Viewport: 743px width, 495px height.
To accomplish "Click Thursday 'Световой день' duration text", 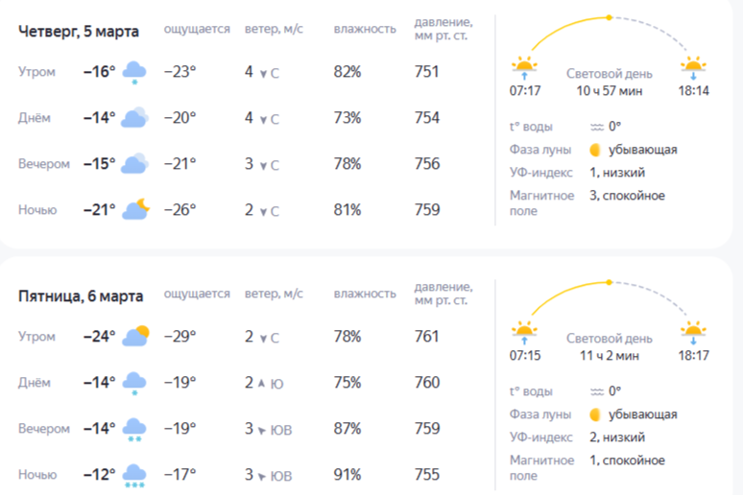I will coord(610,91).
